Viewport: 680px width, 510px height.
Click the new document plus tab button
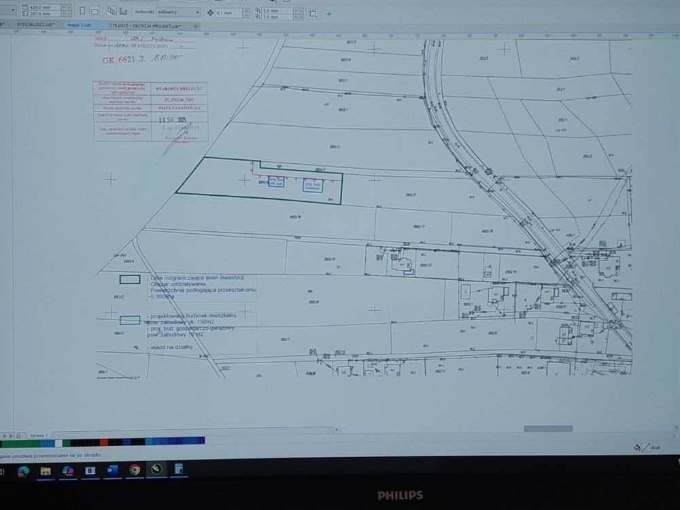[196, 27]
